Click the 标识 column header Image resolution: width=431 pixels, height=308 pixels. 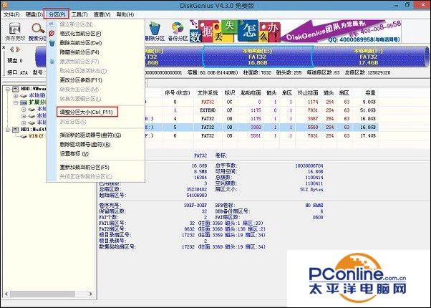tap(230, 93)
